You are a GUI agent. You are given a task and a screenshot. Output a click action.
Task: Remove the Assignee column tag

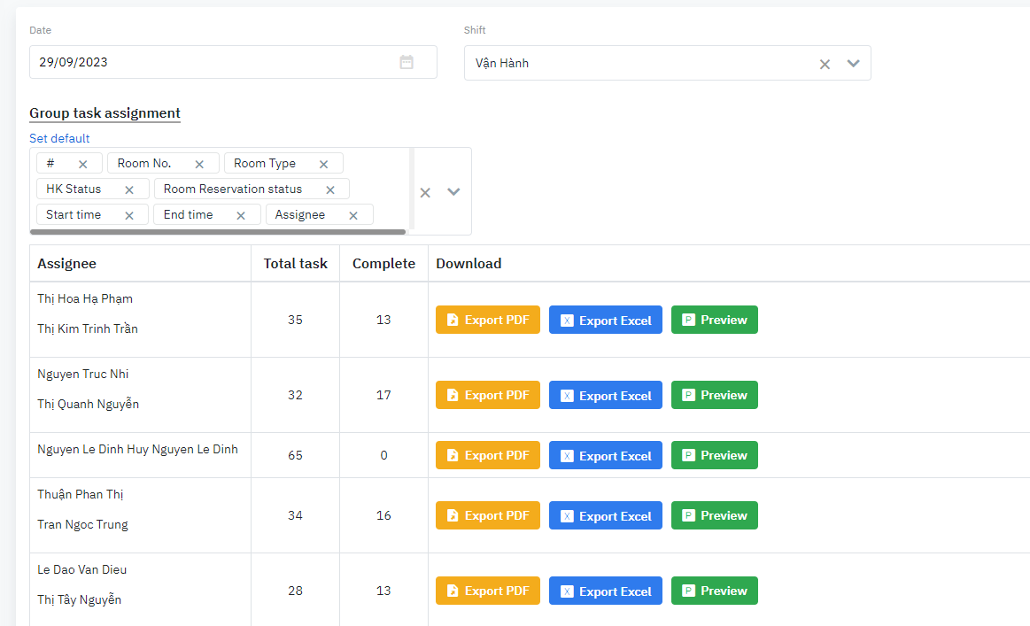pyautogui.click(x=353, y=215)
